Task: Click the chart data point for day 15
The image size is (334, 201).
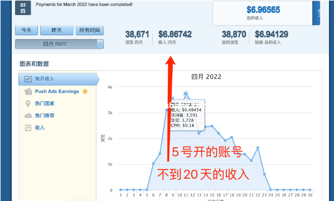Action: pyautogui.click(x=212, y=126)
